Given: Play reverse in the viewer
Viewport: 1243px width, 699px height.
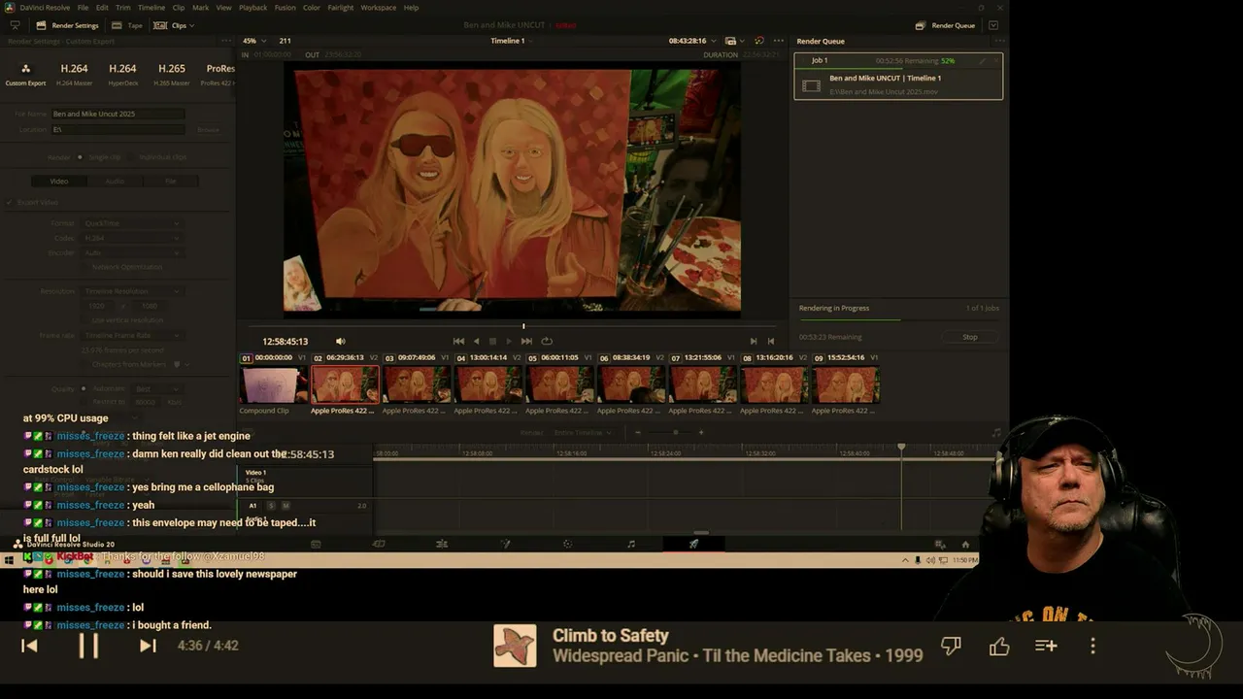Looking at the screenshot, I should (x=476, y=341).
